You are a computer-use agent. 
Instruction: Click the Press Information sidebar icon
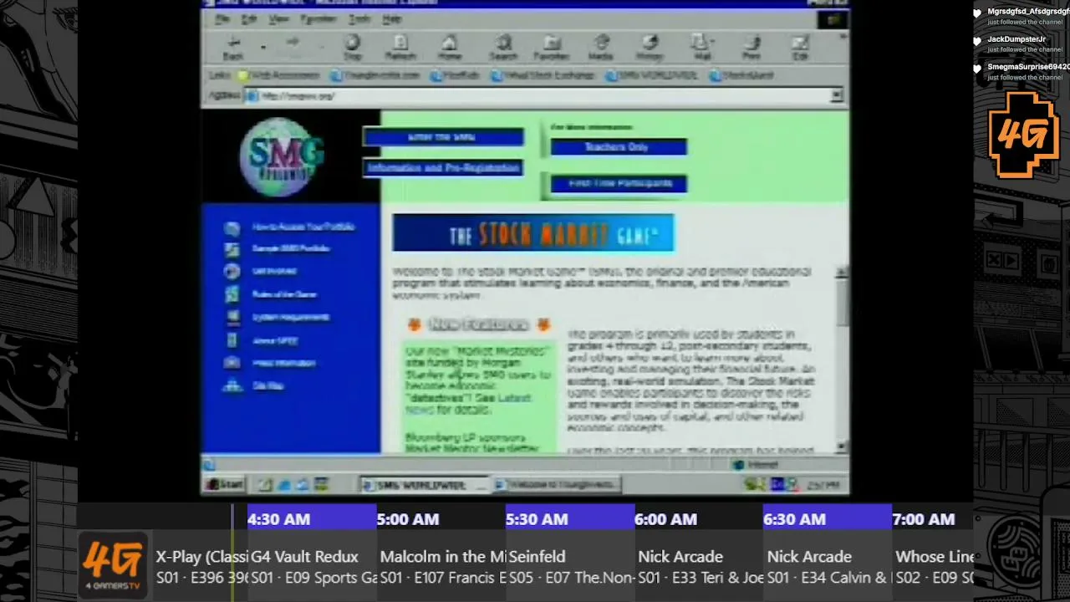coord(232,363)
